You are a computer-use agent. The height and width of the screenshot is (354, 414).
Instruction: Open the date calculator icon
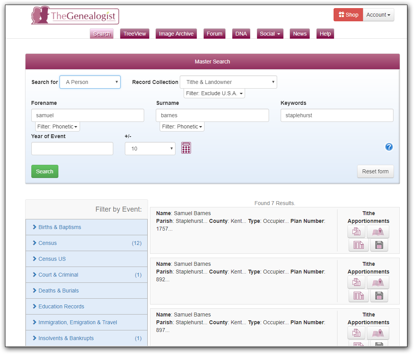click(186, 148)
